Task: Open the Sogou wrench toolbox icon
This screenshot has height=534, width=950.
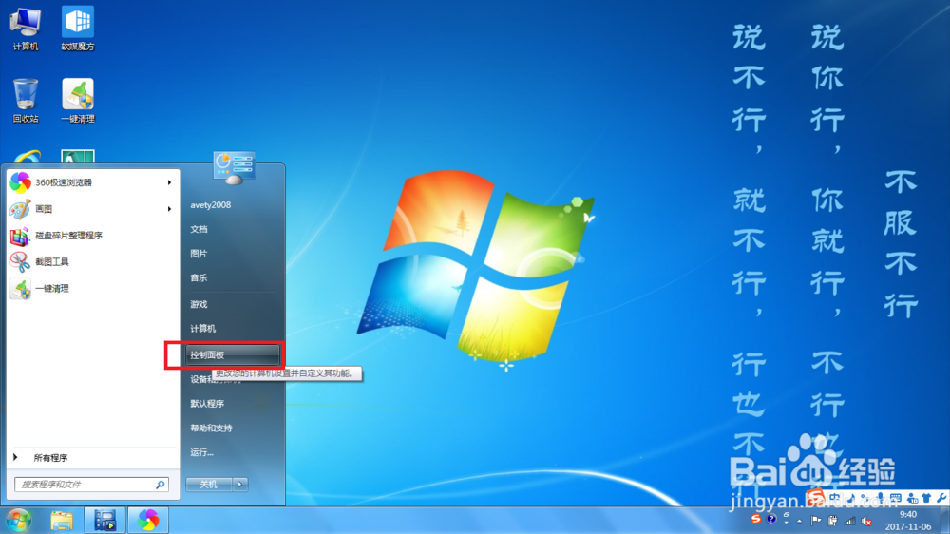Action: click(941, 498)
